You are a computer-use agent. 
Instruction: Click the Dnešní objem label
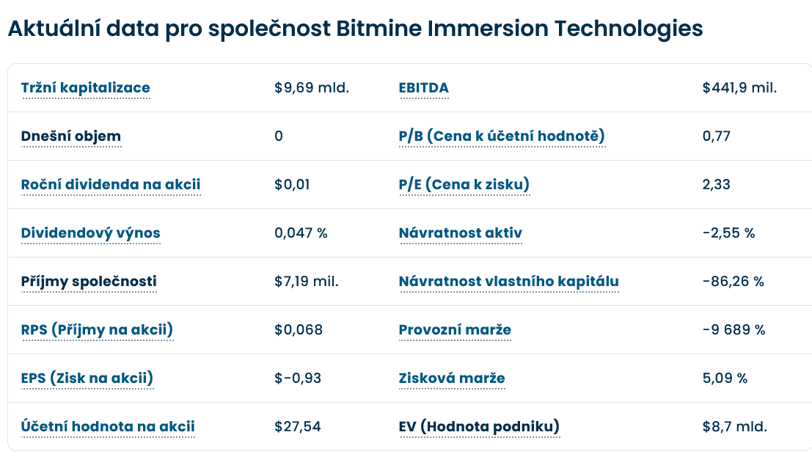[71, 136]
